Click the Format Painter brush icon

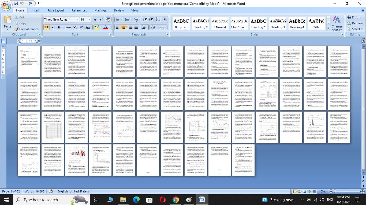16,29
